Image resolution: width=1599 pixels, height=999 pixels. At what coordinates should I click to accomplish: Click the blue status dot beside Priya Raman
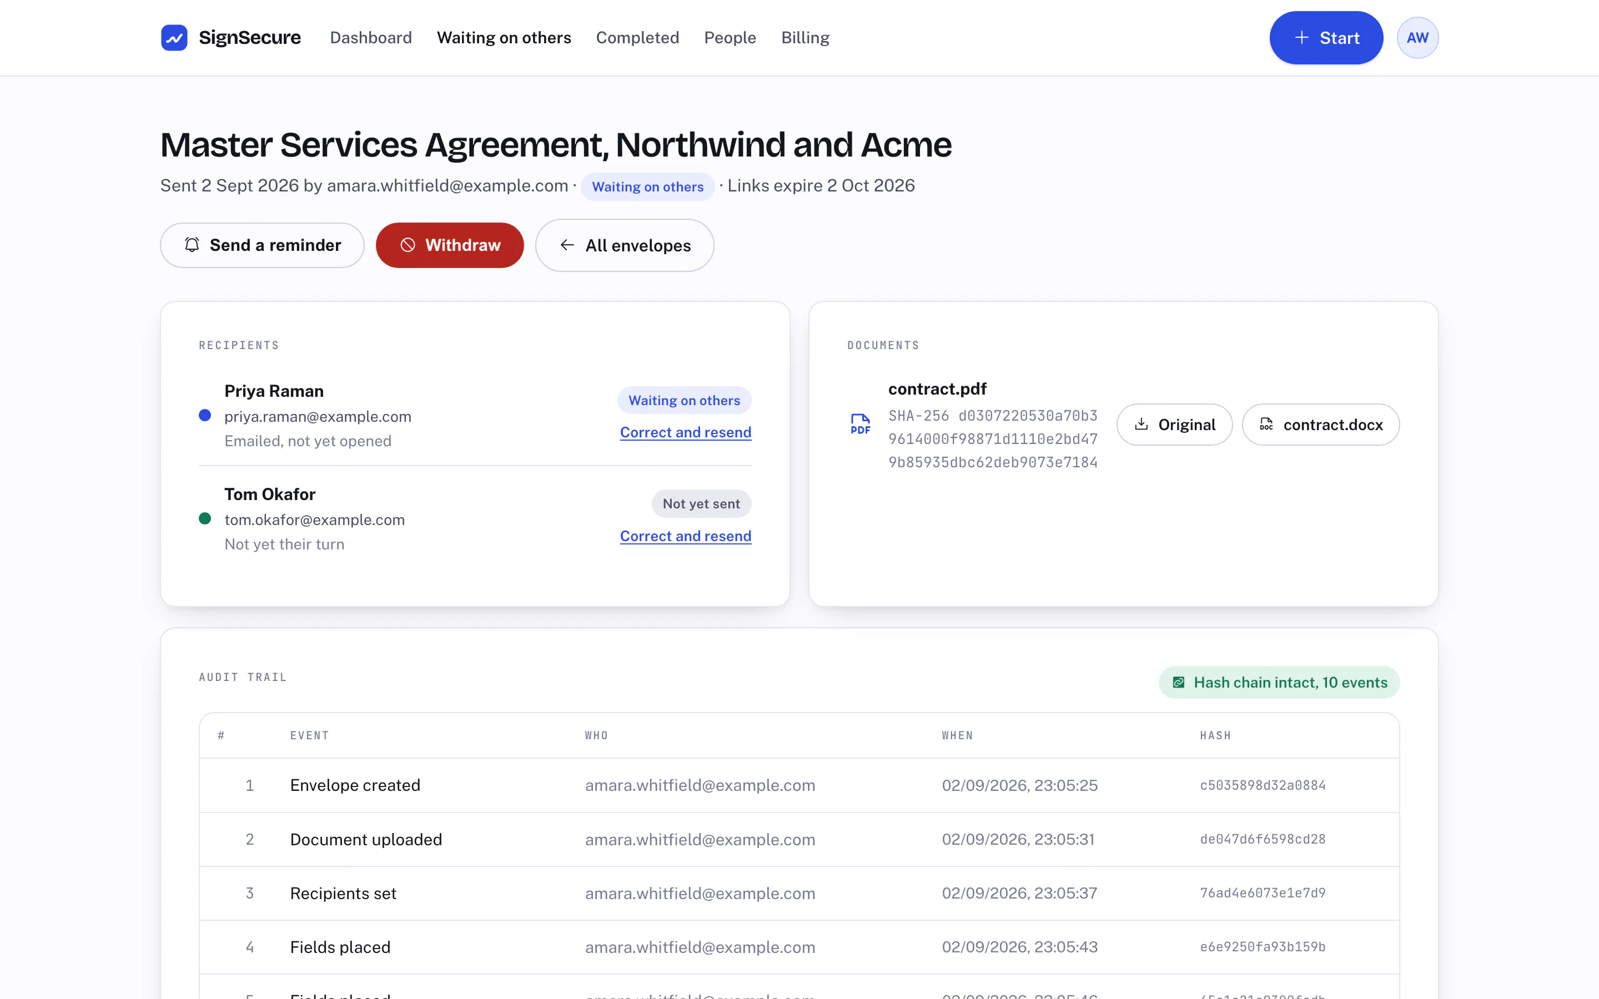pyautogui.click(x=205, y=416)
